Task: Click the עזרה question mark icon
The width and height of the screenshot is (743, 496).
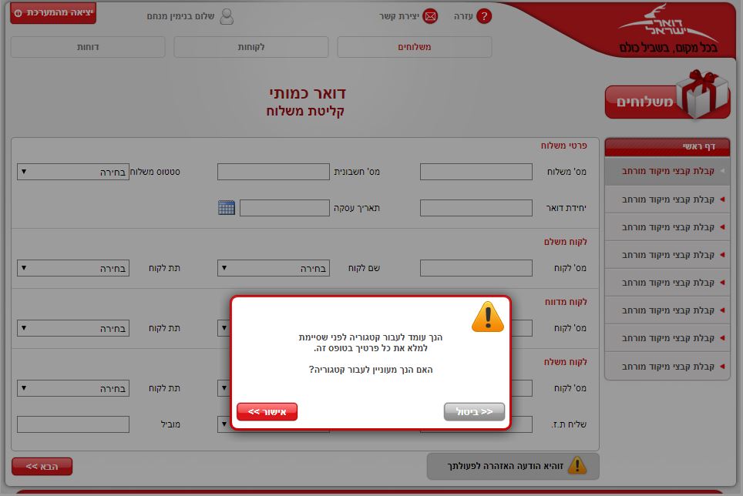Action: click(484, 16)
